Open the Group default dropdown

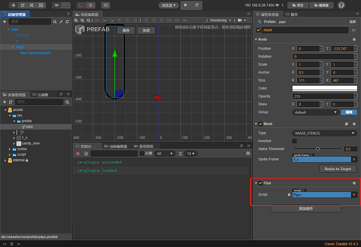pyautogui.click(x=315, y=113)
